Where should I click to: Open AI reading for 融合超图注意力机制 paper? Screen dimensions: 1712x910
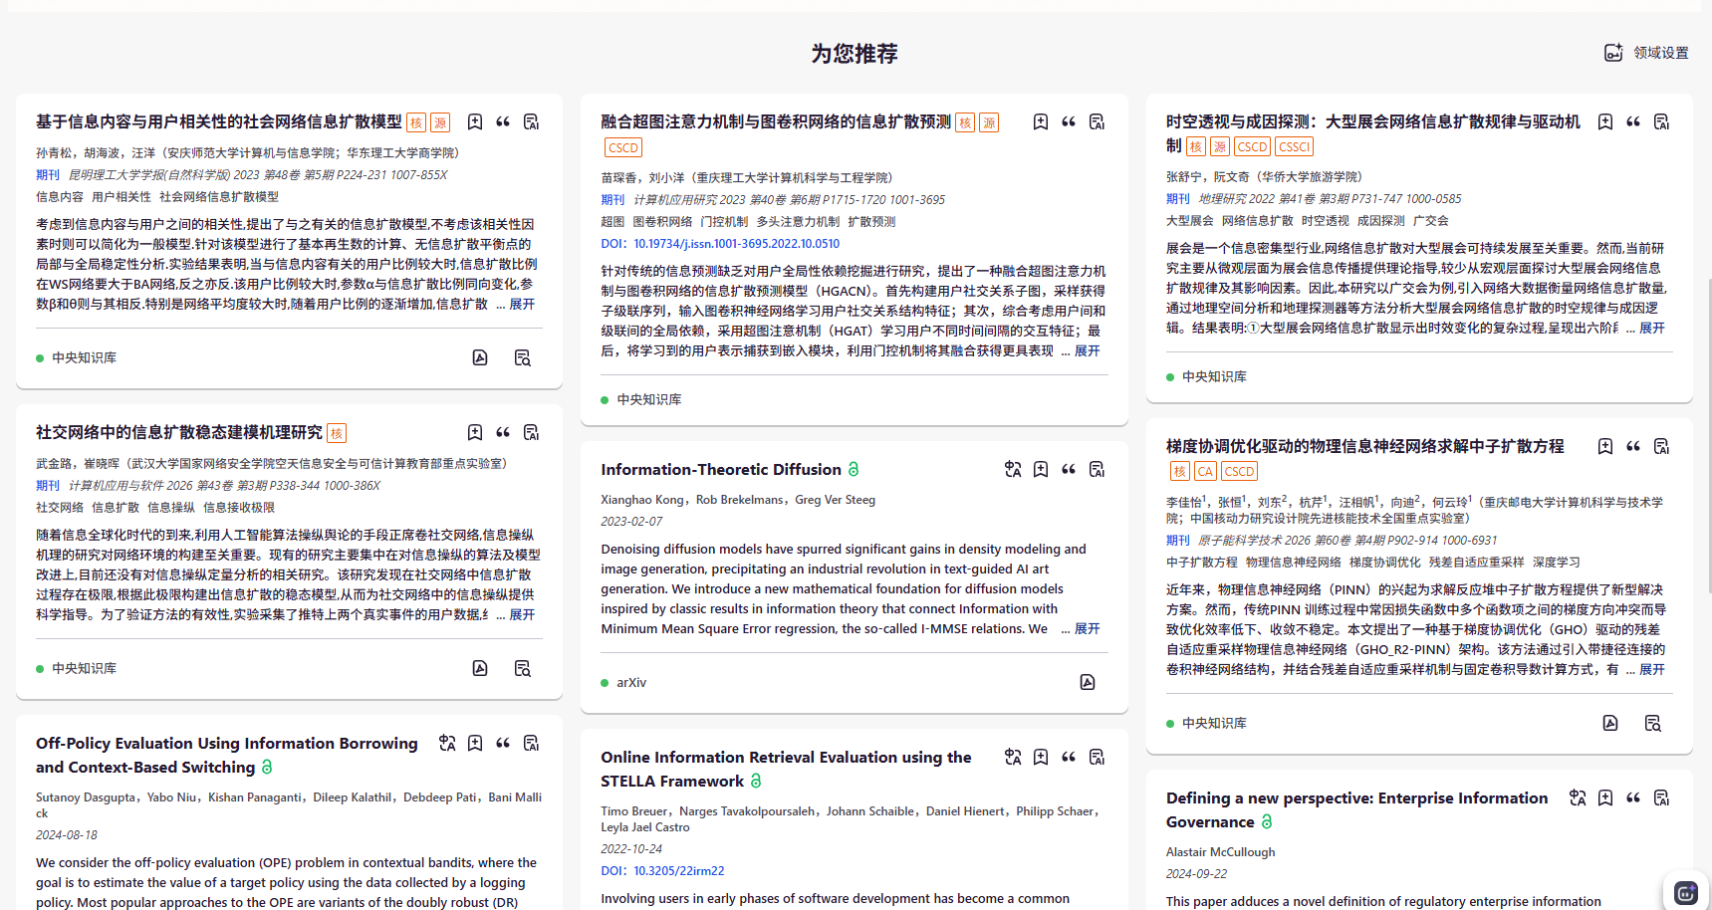pyautogui.click(x=1097, y=121)
